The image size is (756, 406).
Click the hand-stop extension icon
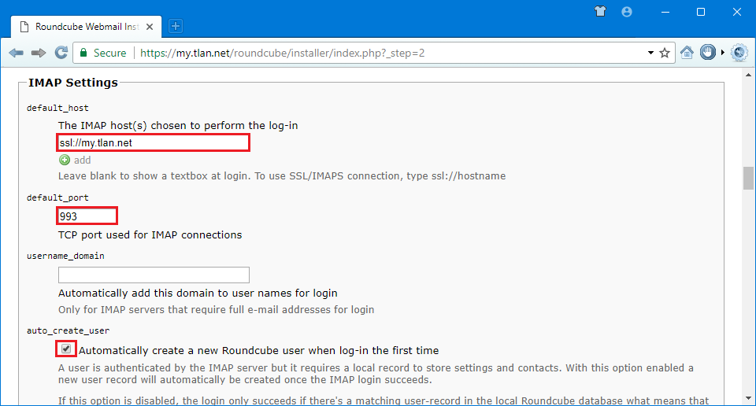click(x=707, y=53)
